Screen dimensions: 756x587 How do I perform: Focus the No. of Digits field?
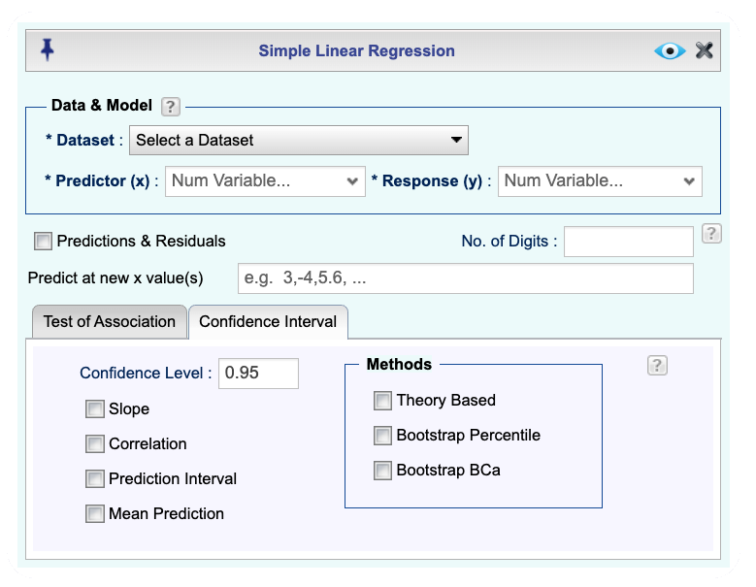629,242
